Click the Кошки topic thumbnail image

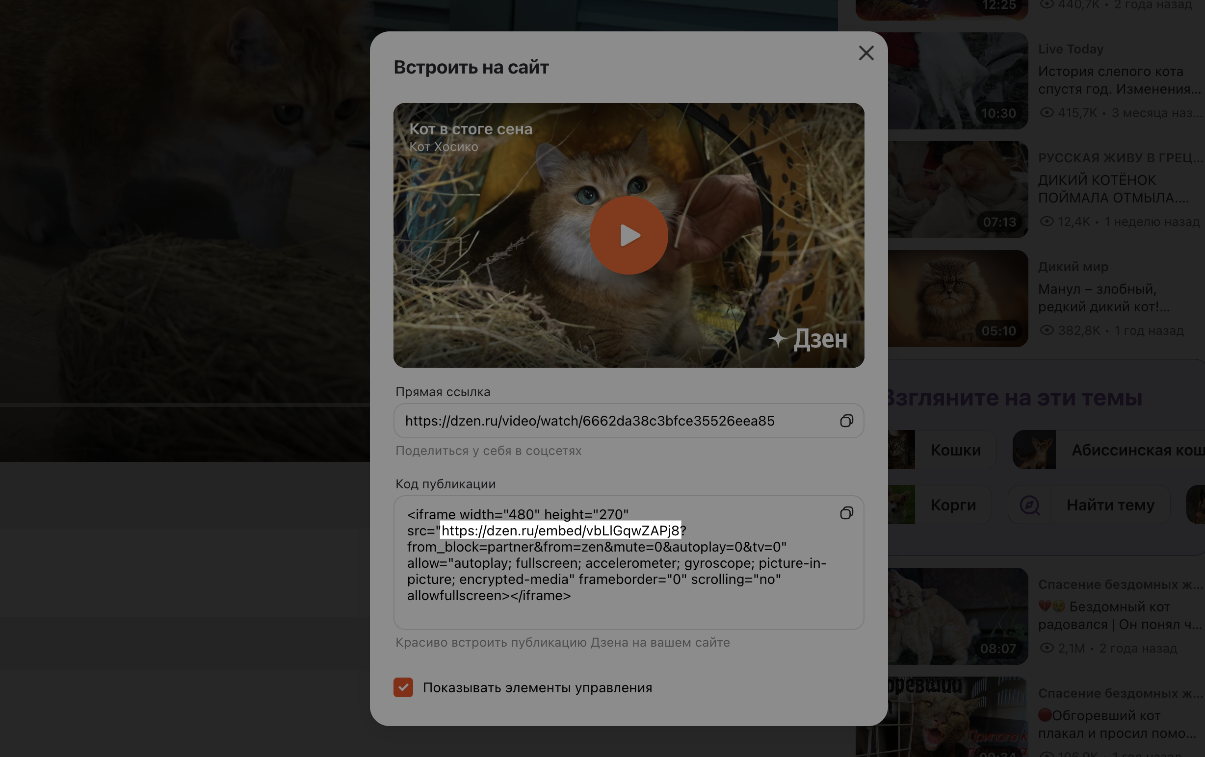[902, 450]
